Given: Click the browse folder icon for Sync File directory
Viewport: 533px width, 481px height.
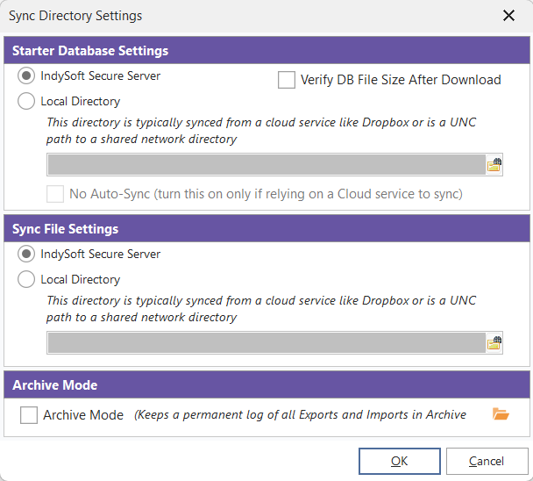Looking at the screenshot, I should (x=494, y=343).
